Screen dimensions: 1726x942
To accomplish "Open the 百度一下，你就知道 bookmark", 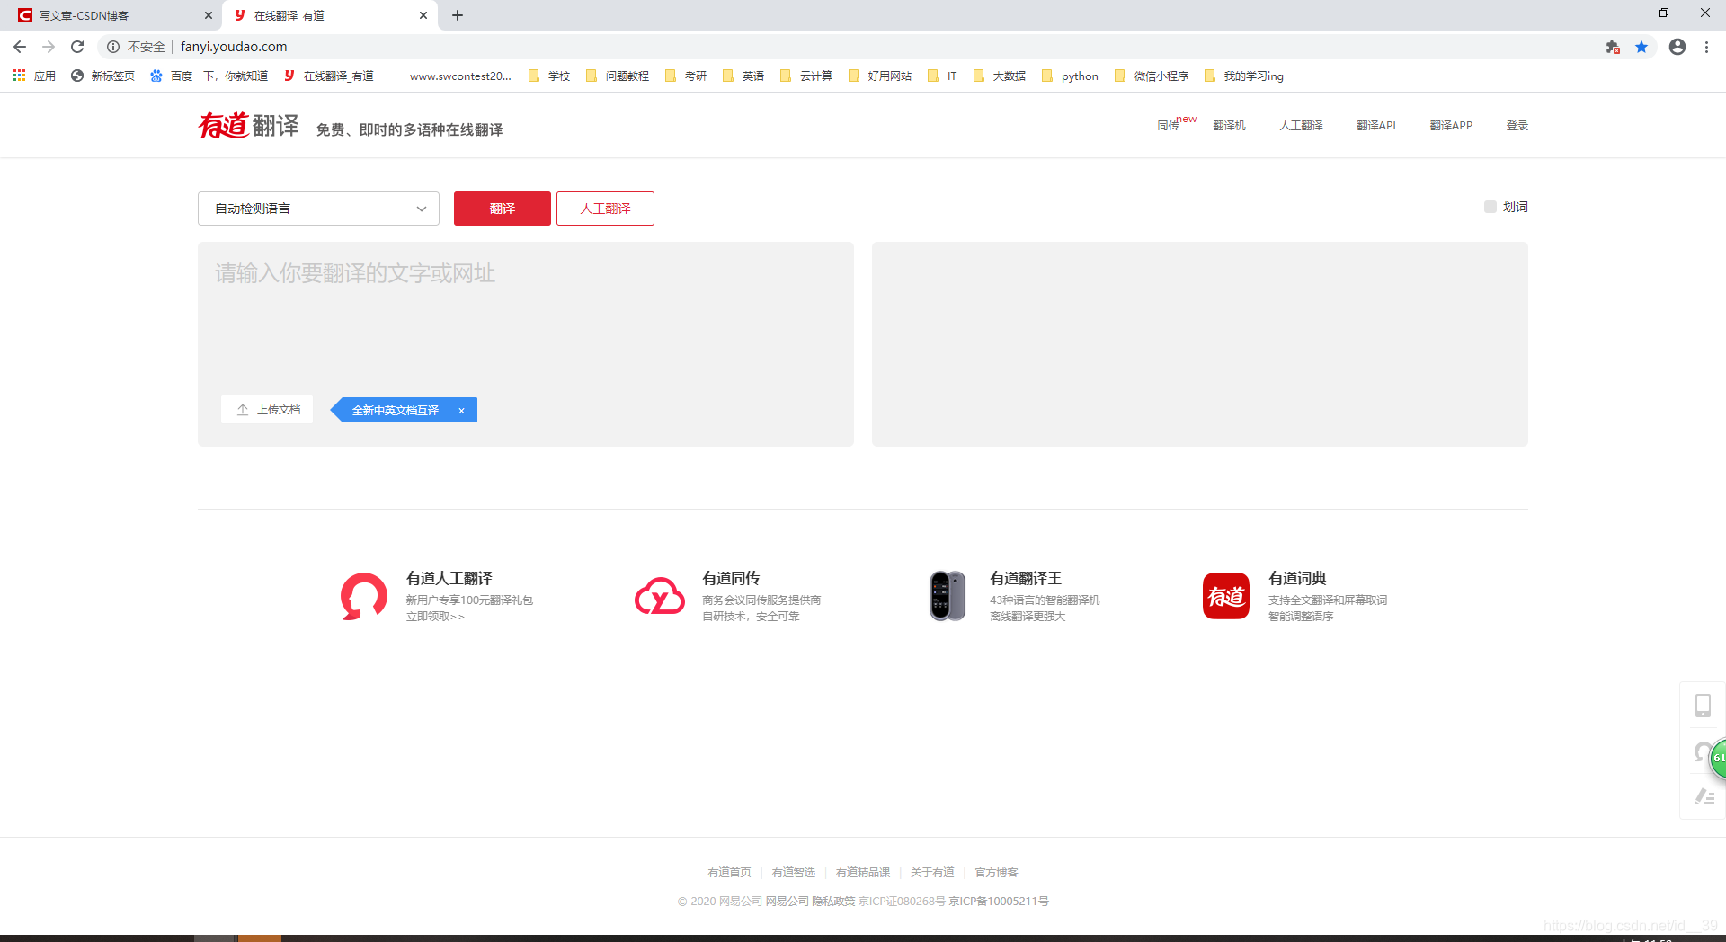I will point(209,76).
